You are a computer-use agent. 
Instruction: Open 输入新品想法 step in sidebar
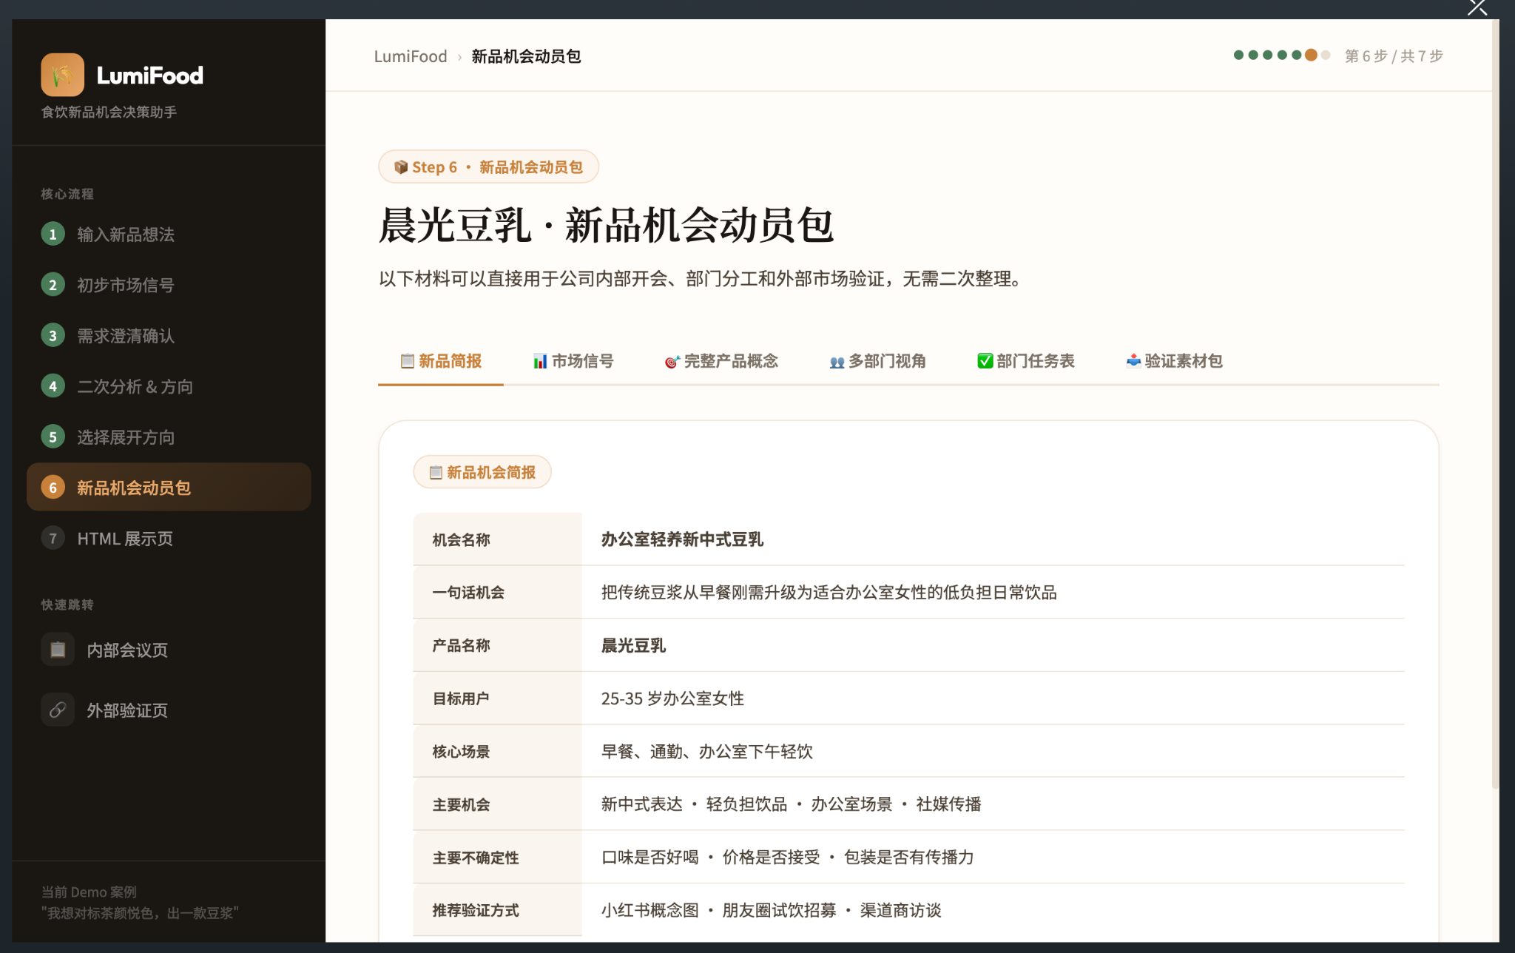[169, 235]
